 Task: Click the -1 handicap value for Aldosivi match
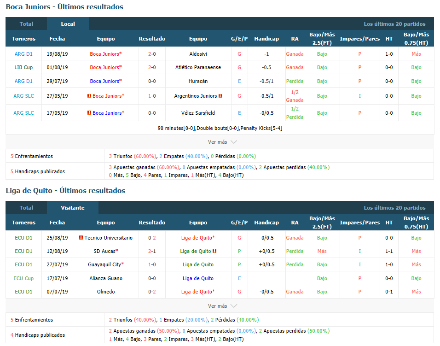pyautogui.click(x=266, y=54)
